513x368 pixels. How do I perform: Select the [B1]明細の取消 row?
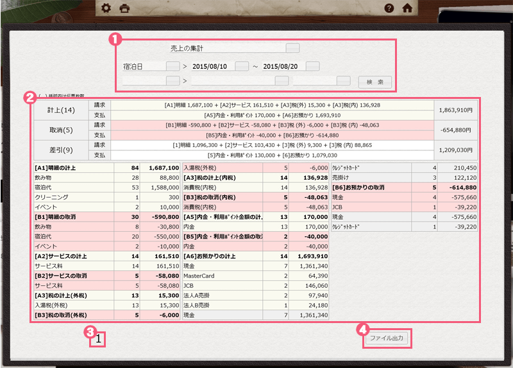click(x=106, y=217)
